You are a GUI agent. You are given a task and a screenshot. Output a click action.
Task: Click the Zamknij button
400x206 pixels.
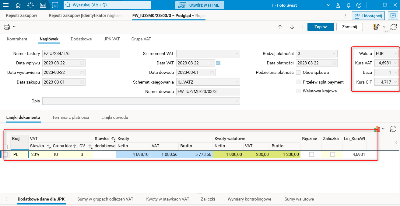click(x=349, y=27)
